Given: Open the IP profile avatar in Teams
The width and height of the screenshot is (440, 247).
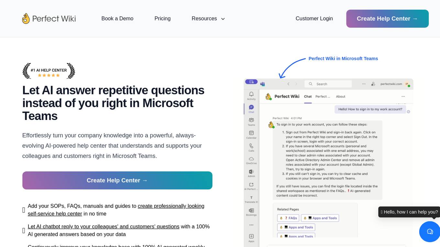Looking at the screenshot, I should (407, 84).
